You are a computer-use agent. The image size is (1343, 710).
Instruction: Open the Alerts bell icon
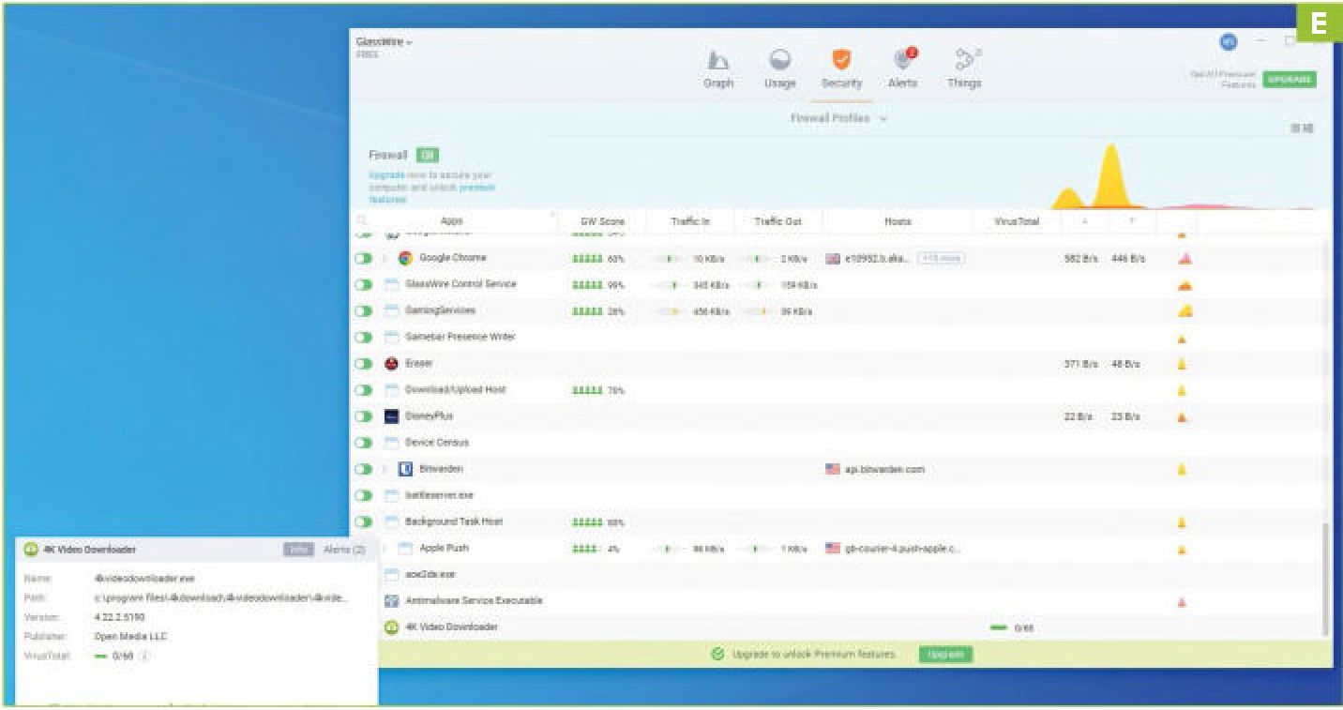[x=903, y=59]
